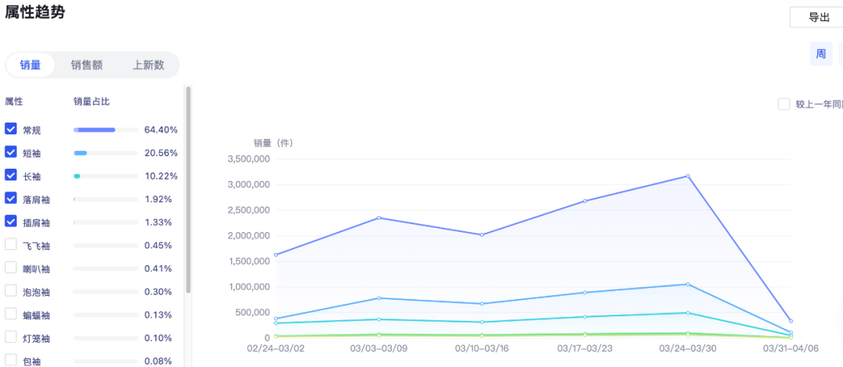Viewport: 843px width, 367px height.
Task: Check the 飞飞袖 attribute checkbox
Action: 11,245
